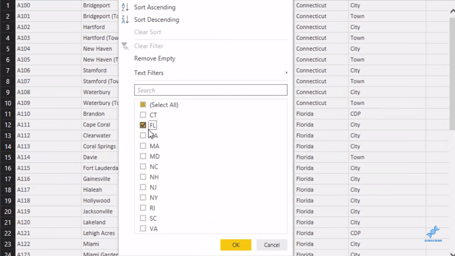The image size is (455, 256).
Task: Click the Florida cell in row 11
Action: tap(321, 114)
